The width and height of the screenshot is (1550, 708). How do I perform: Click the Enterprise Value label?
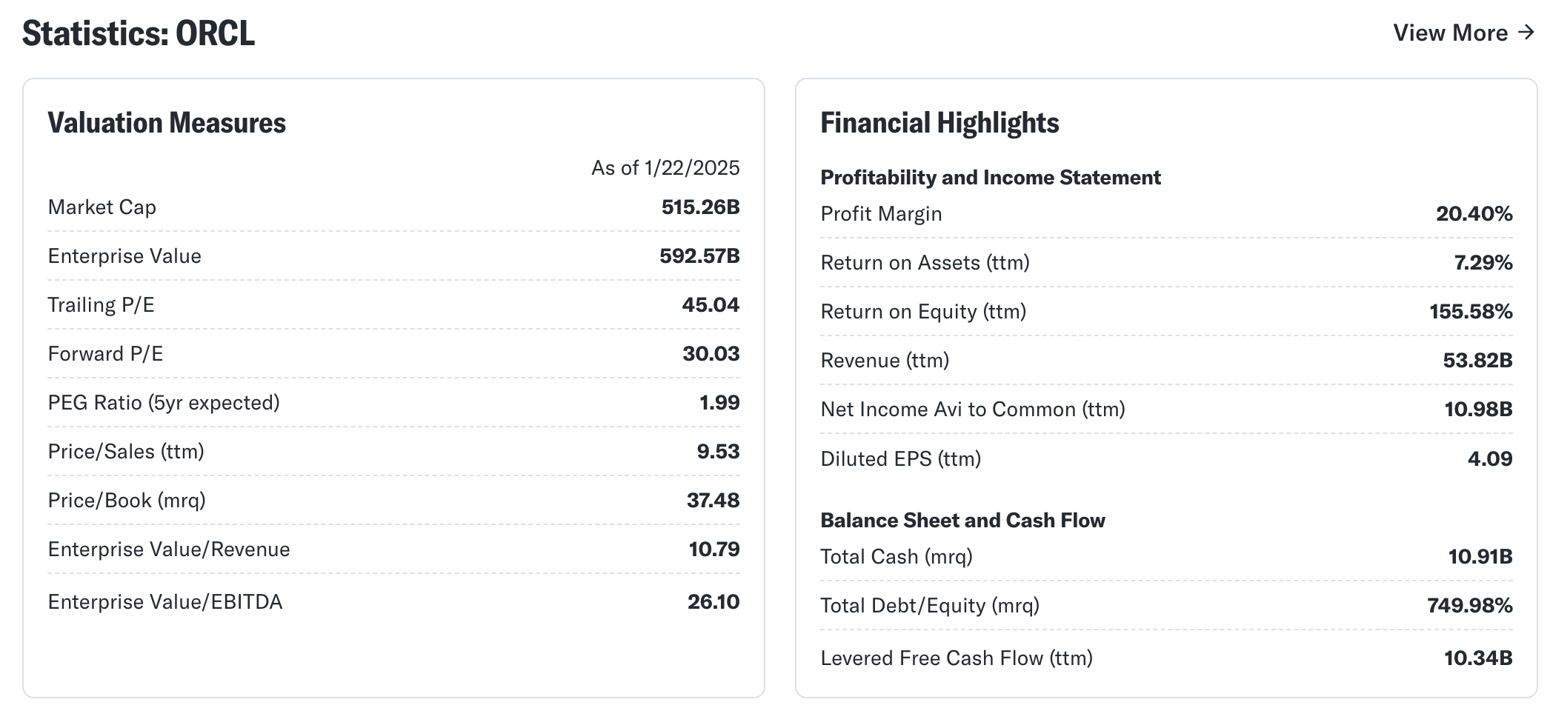pyautogui.click(x=124, y=256)
